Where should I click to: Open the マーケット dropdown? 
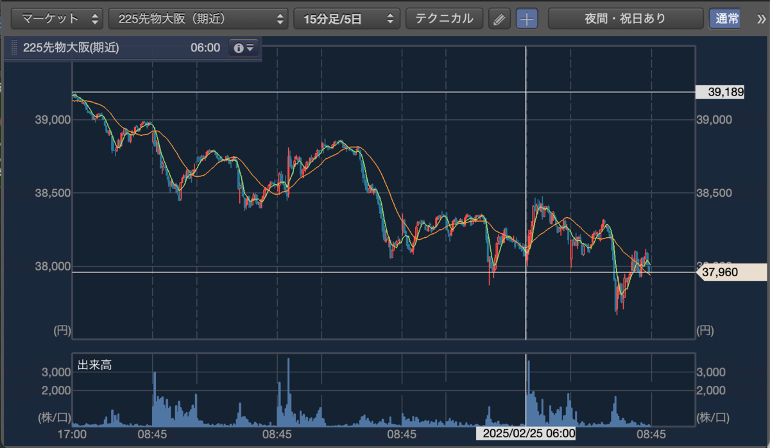[57, 19]
